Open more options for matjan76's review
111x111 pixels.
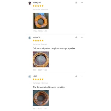82,37
